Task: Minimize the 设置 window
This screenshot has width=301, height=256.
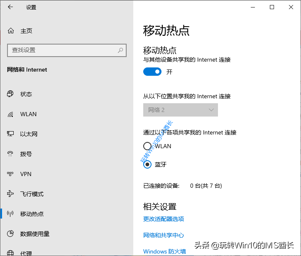Action: click(253, 7)
